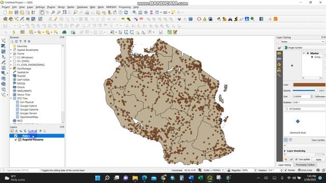This screenshot has height=183, width=326.
Task: Expand the C:\ (Windows) drive node
Action: (11, 57)
